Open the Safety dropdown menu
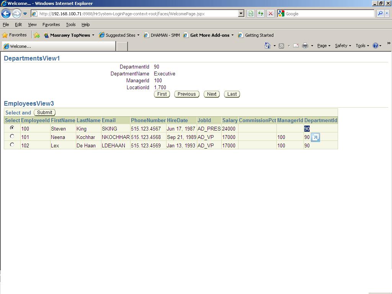The image size is (392, 294). [x=343, y=46]
